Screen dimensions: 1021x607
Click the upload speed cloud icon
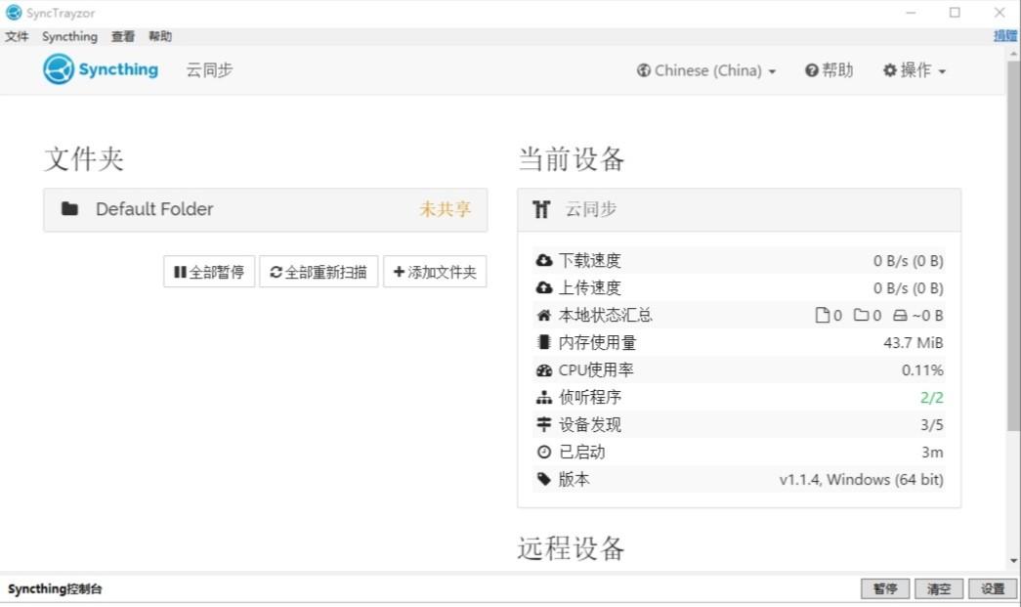[x=543, y=288]
